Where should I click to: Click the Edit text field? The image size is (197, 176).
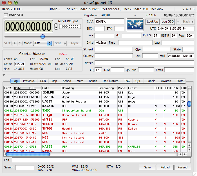[x=101, y=160]
